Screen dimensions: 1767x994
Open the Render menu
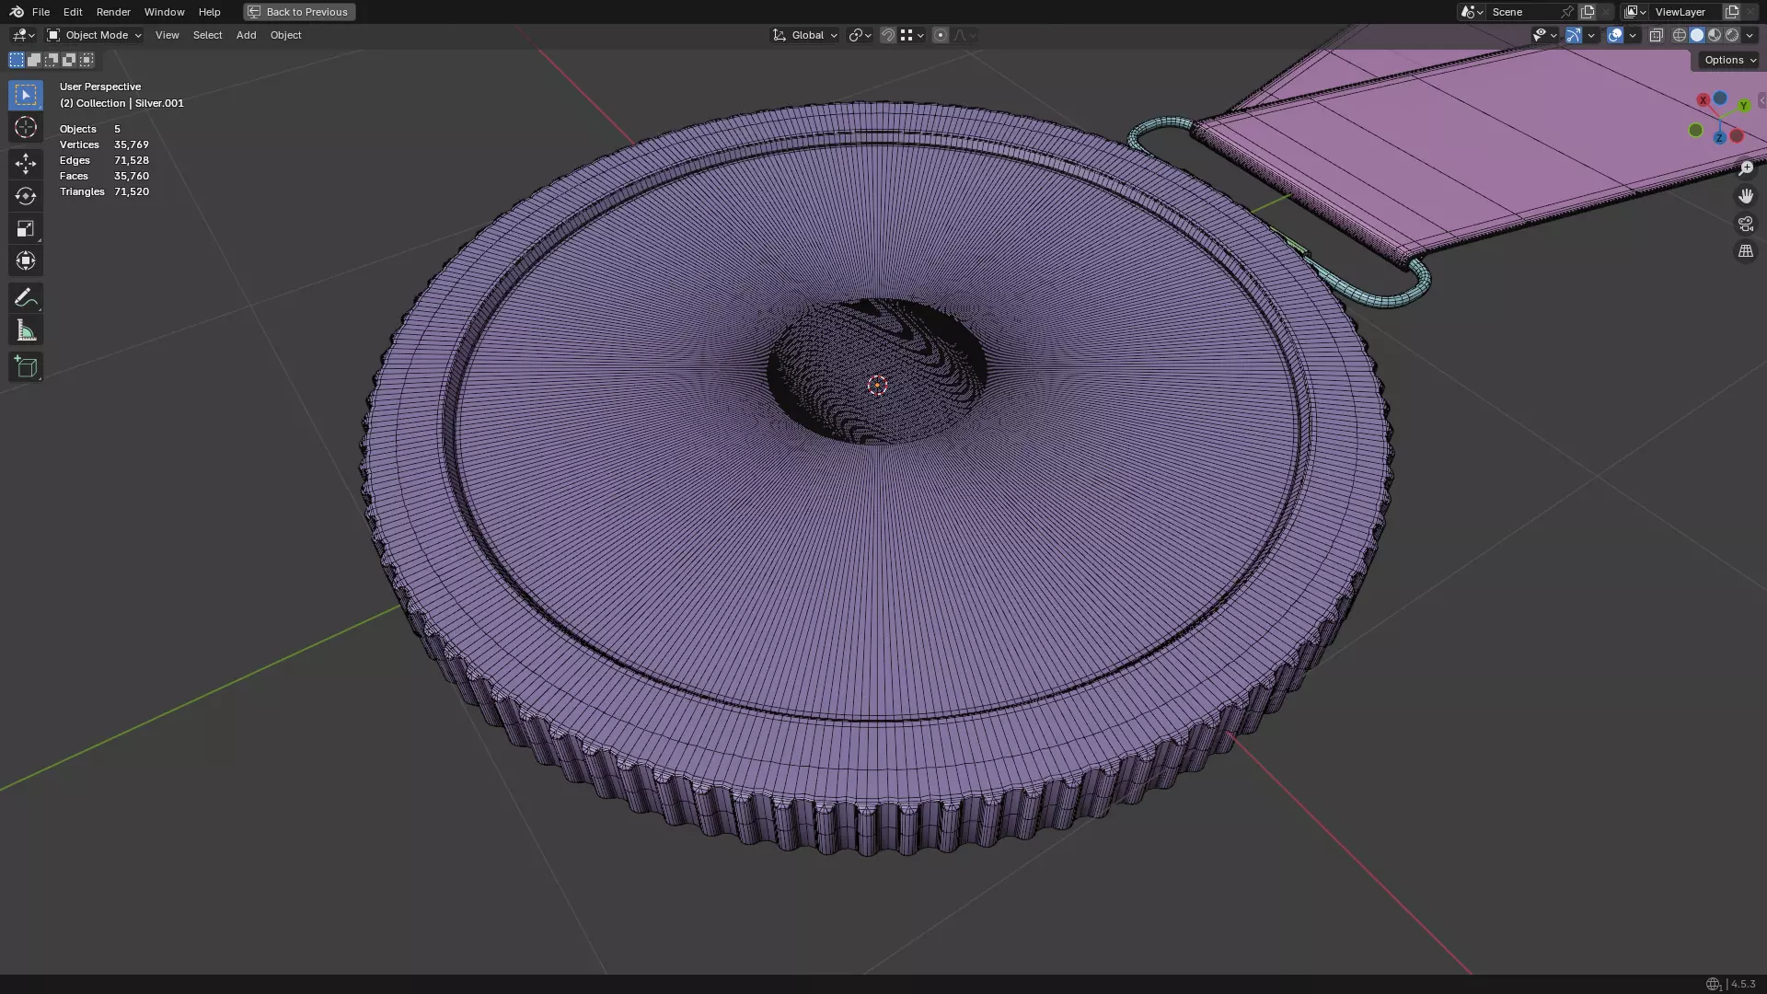tap(113, 12)
